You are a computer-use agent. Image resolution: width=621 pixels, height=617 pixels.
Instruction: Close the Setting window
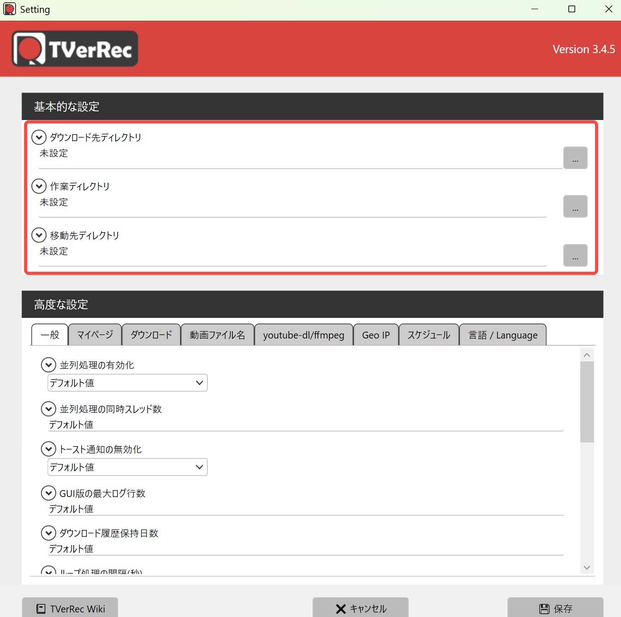coord(609,9)
